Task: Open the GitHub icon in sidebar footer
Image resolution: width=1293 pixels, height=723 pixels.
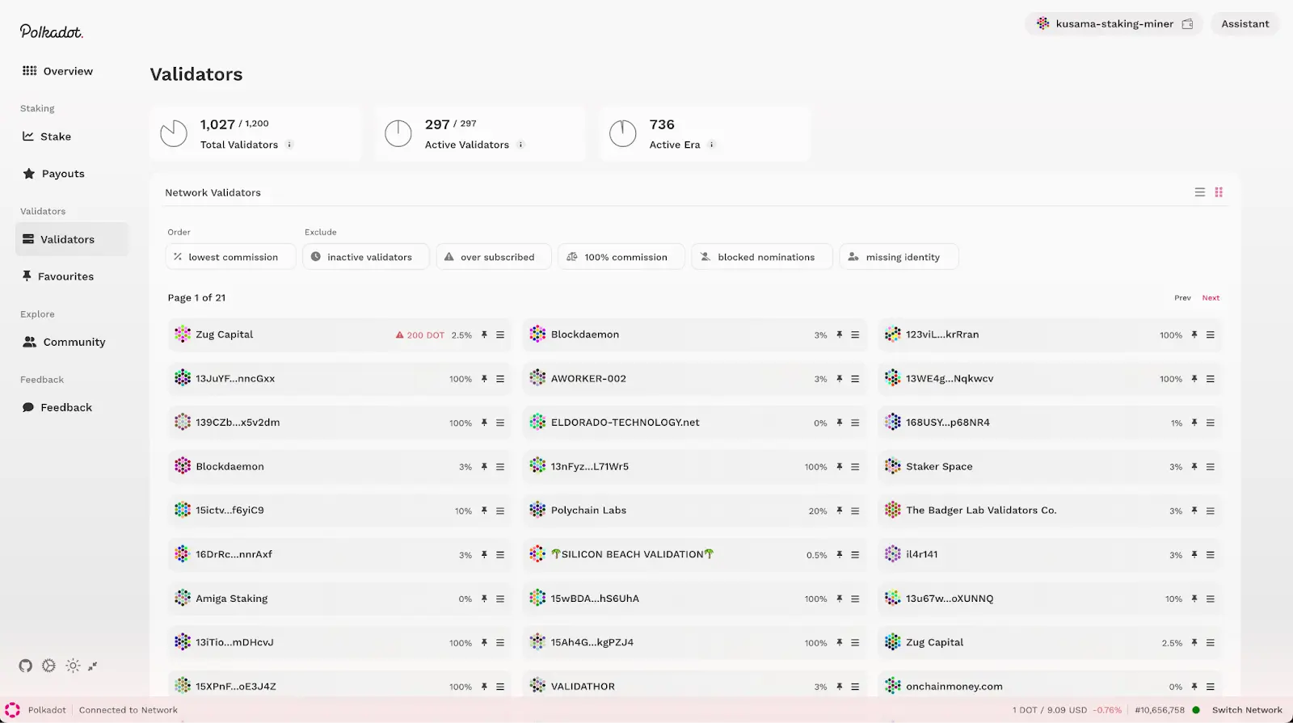Action: pos(26,666)
